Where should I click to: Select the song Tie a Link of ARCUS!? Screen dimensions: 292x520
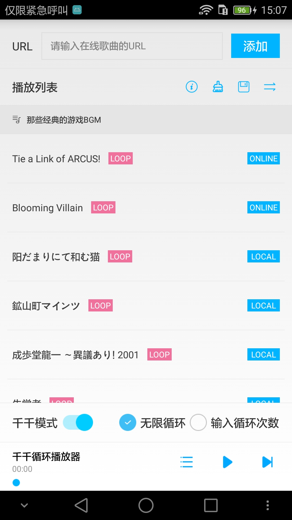[56, 159]
